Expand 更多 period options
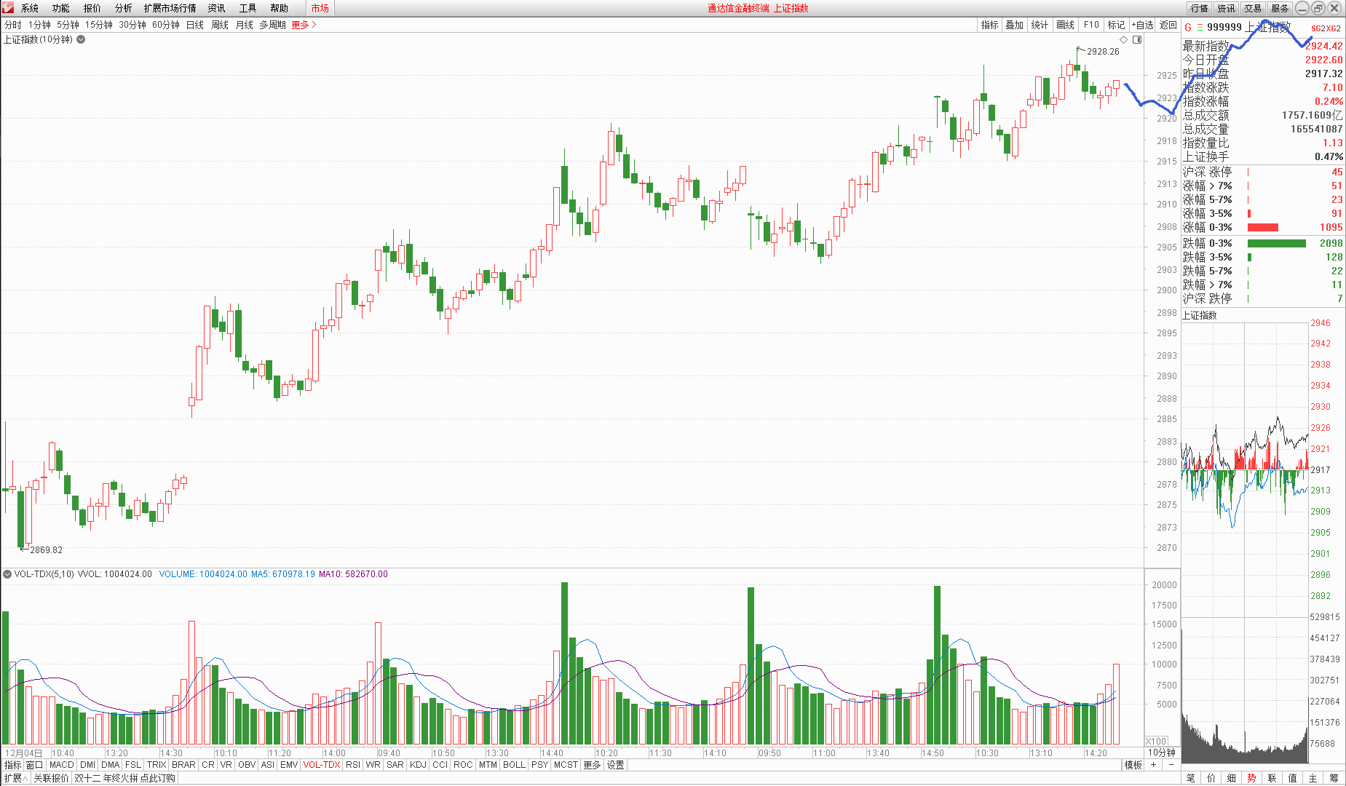The width and height of the screenshot is (1346, 786). tap(304, 25)
